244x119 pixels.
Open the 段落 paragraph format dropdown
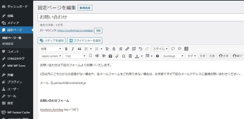(x=51, y=49)
